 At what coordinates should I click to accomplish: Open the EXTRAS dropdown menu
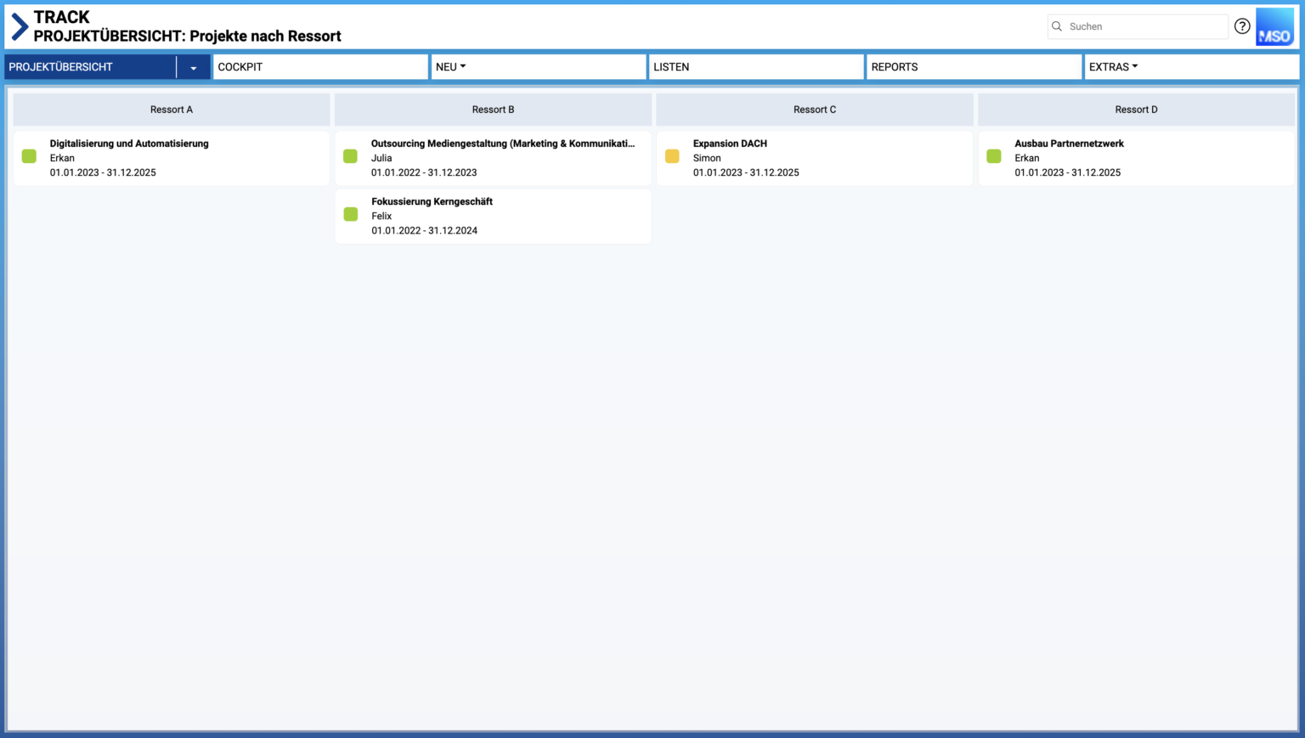click(x=1113, y=67)
